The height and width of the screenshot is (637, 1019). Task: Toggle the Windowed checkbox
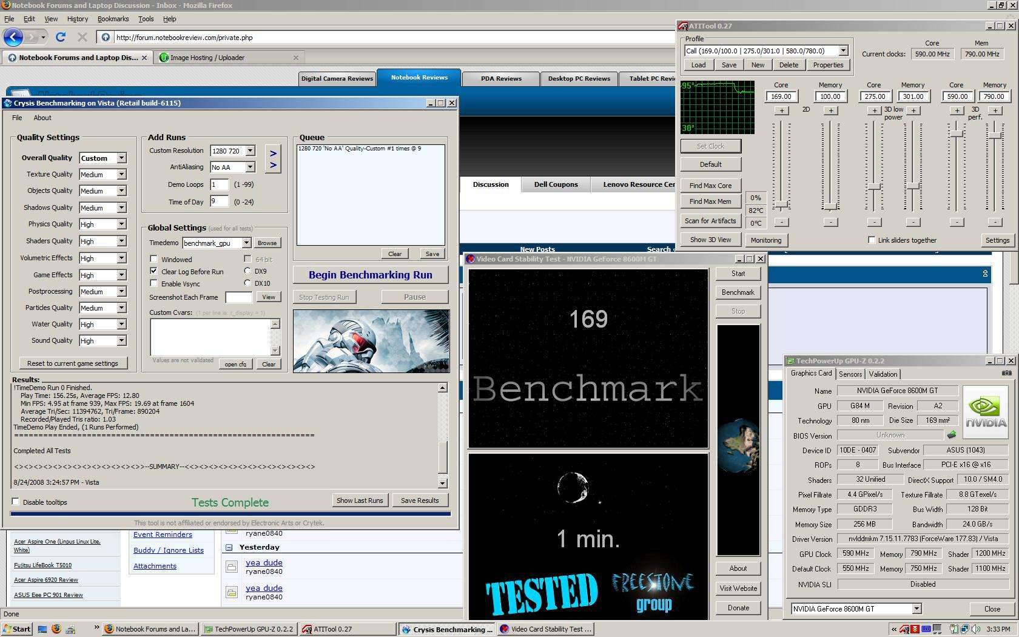153,259
